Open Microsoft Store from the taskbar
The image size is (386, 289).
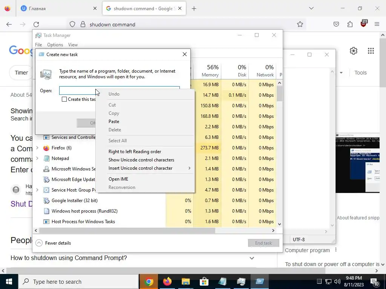pyautogui.click(x=204, y=281)
